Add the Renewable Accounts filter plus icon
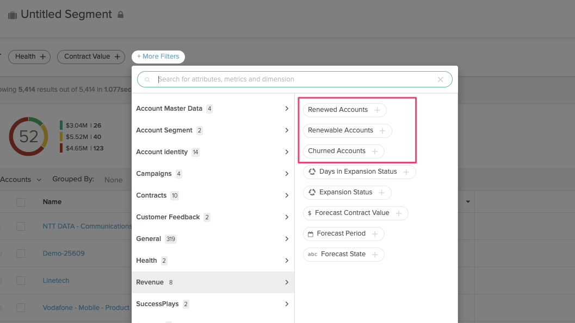 point(382,131)
